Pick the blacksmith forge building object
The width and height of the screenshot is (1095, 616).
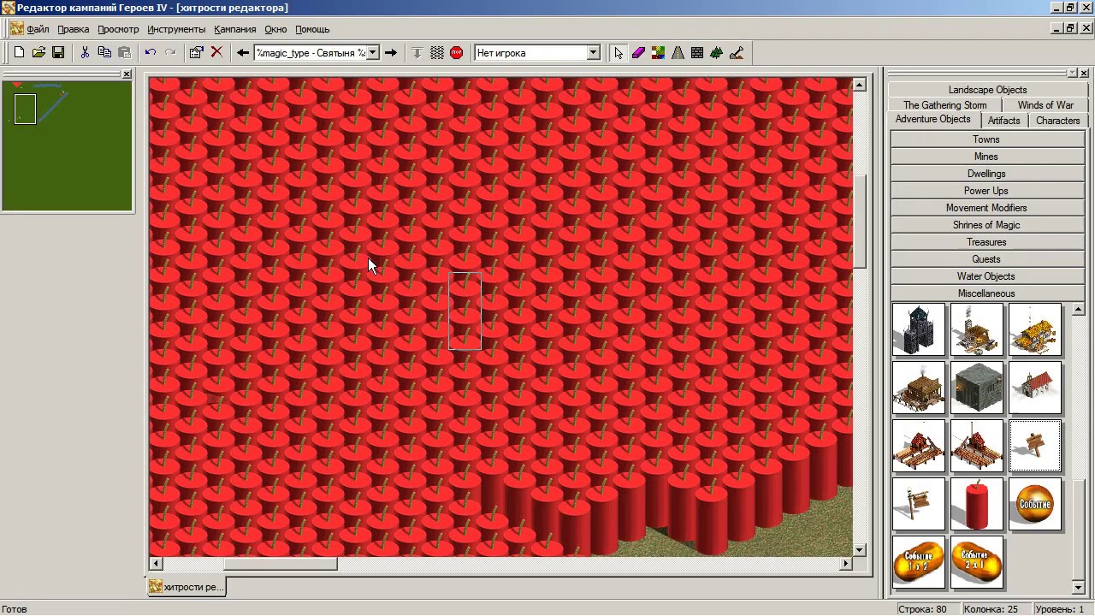click(977, 329)
